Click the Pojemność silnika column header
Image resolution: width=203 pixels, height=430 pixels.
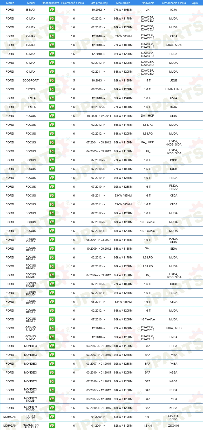[72, 3]
